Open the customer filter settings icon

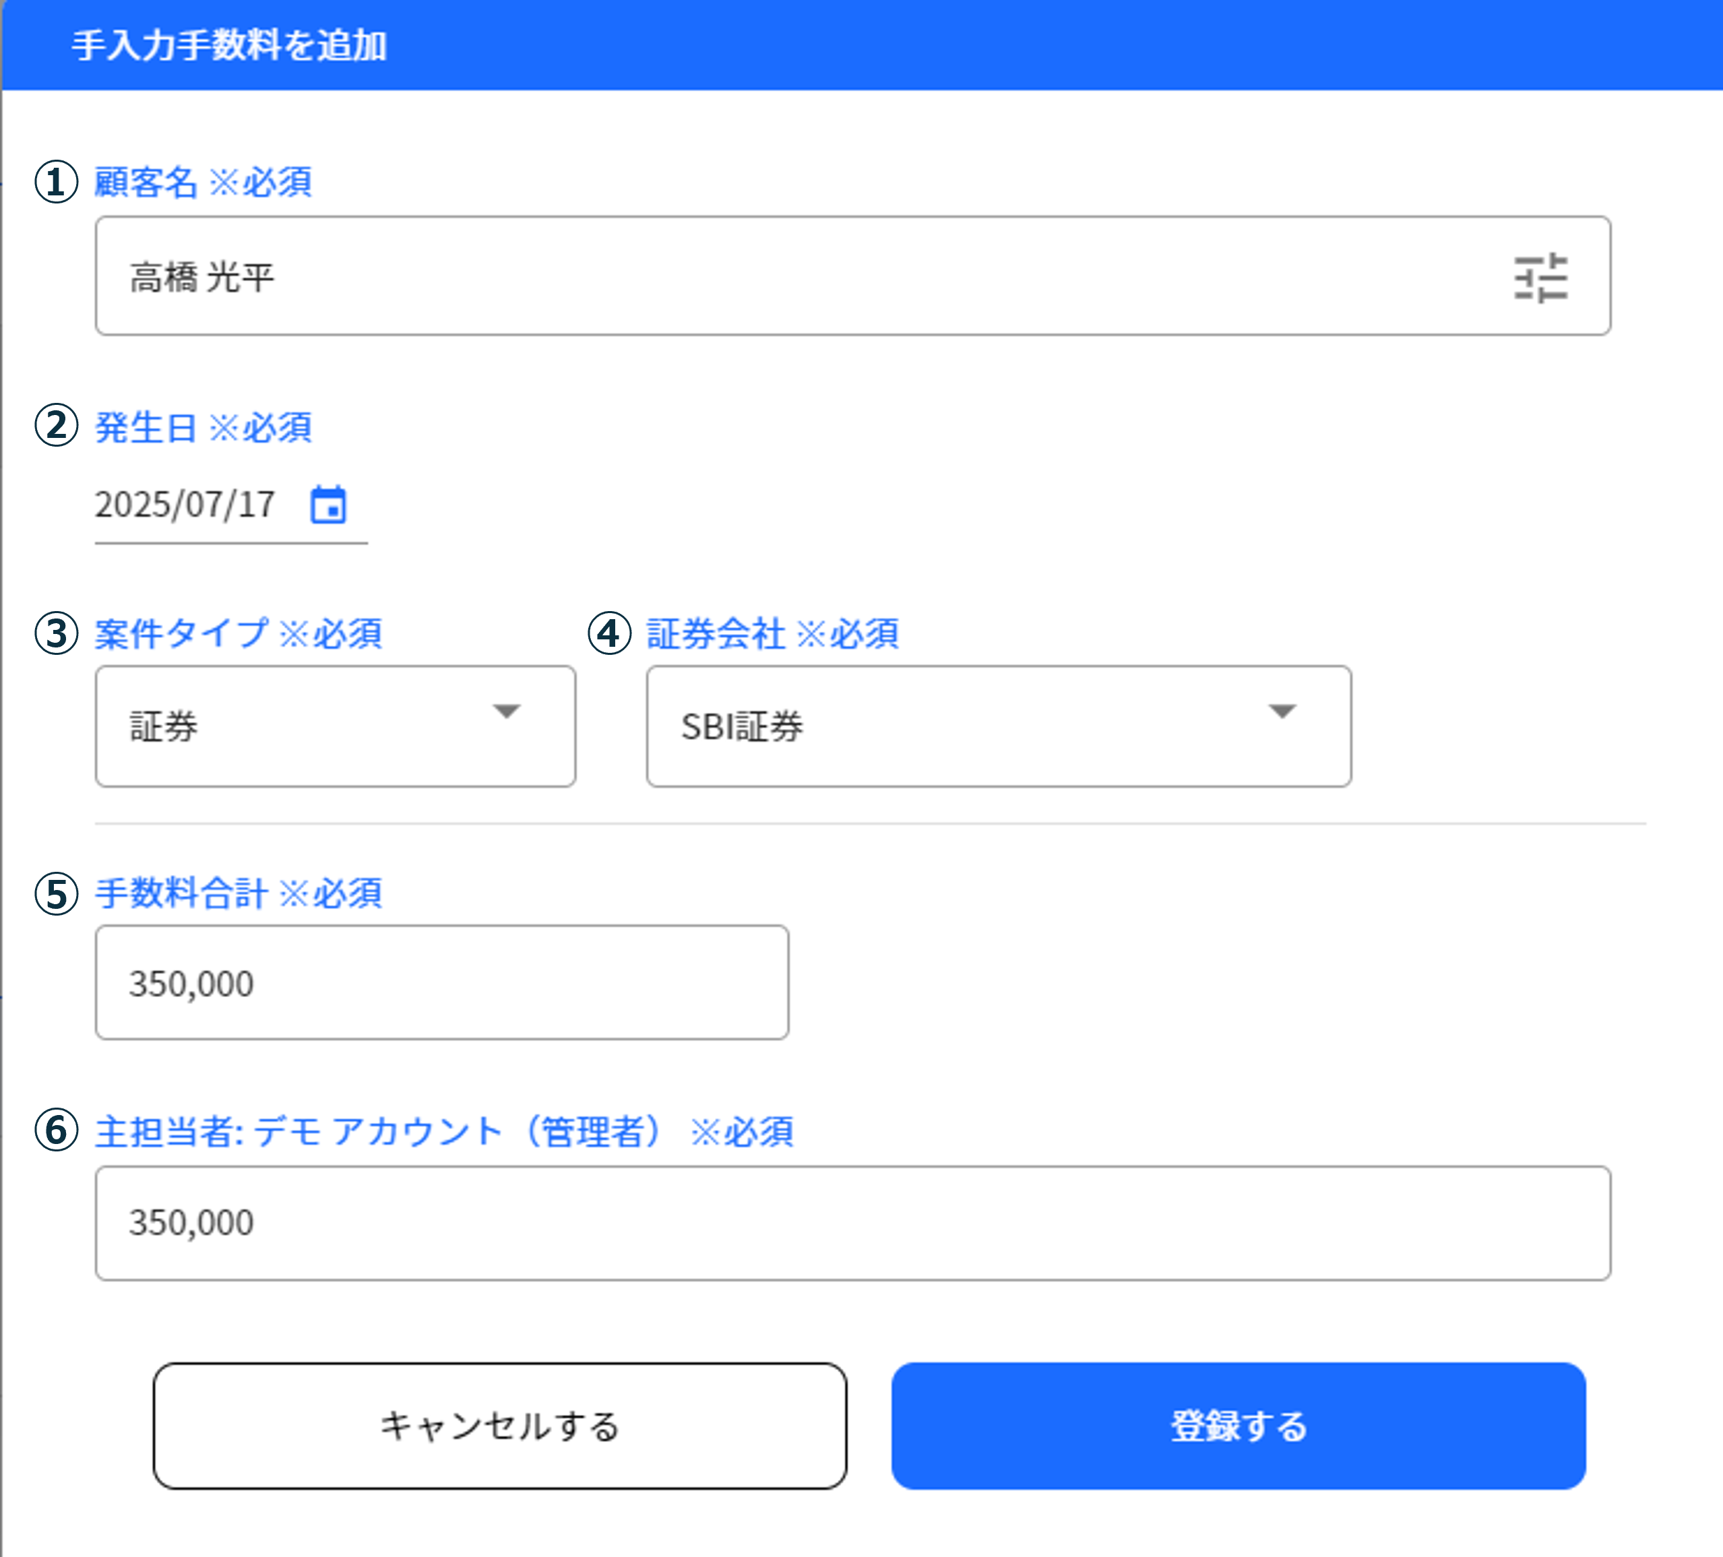pos(1540,277)
